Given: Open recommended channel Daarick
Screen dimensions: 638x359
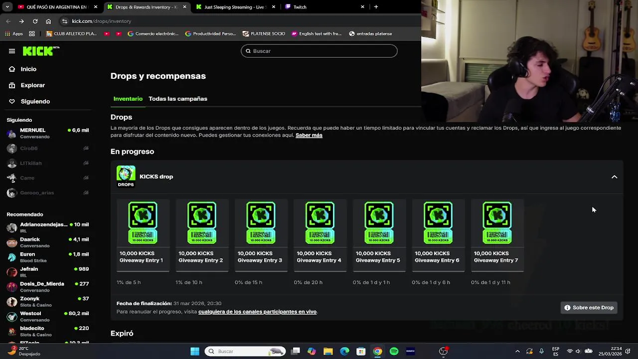Looking at the screenshot, I should click(48, 242).
